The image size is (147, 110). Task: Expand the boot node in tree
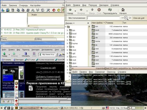[67, 33]
